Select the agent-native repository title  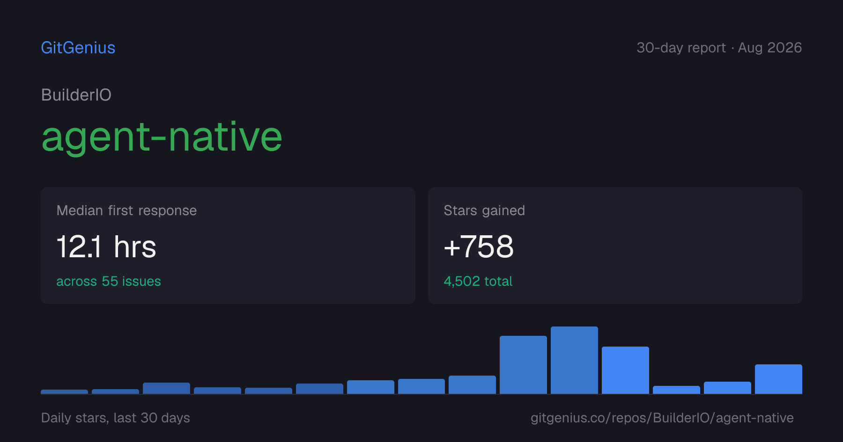coord(162,137)
